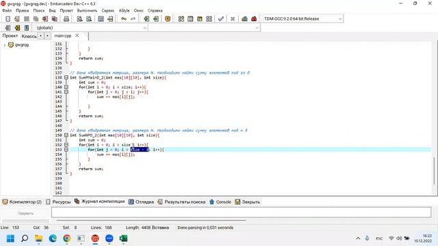Click the Go to line toolbar icon

(110, 19)
